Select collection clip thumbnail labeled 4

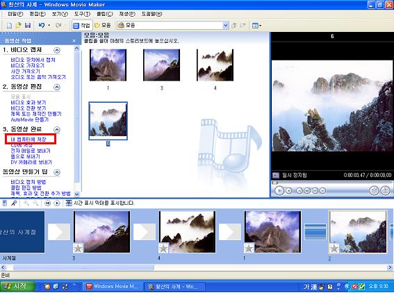click(215, 65)
